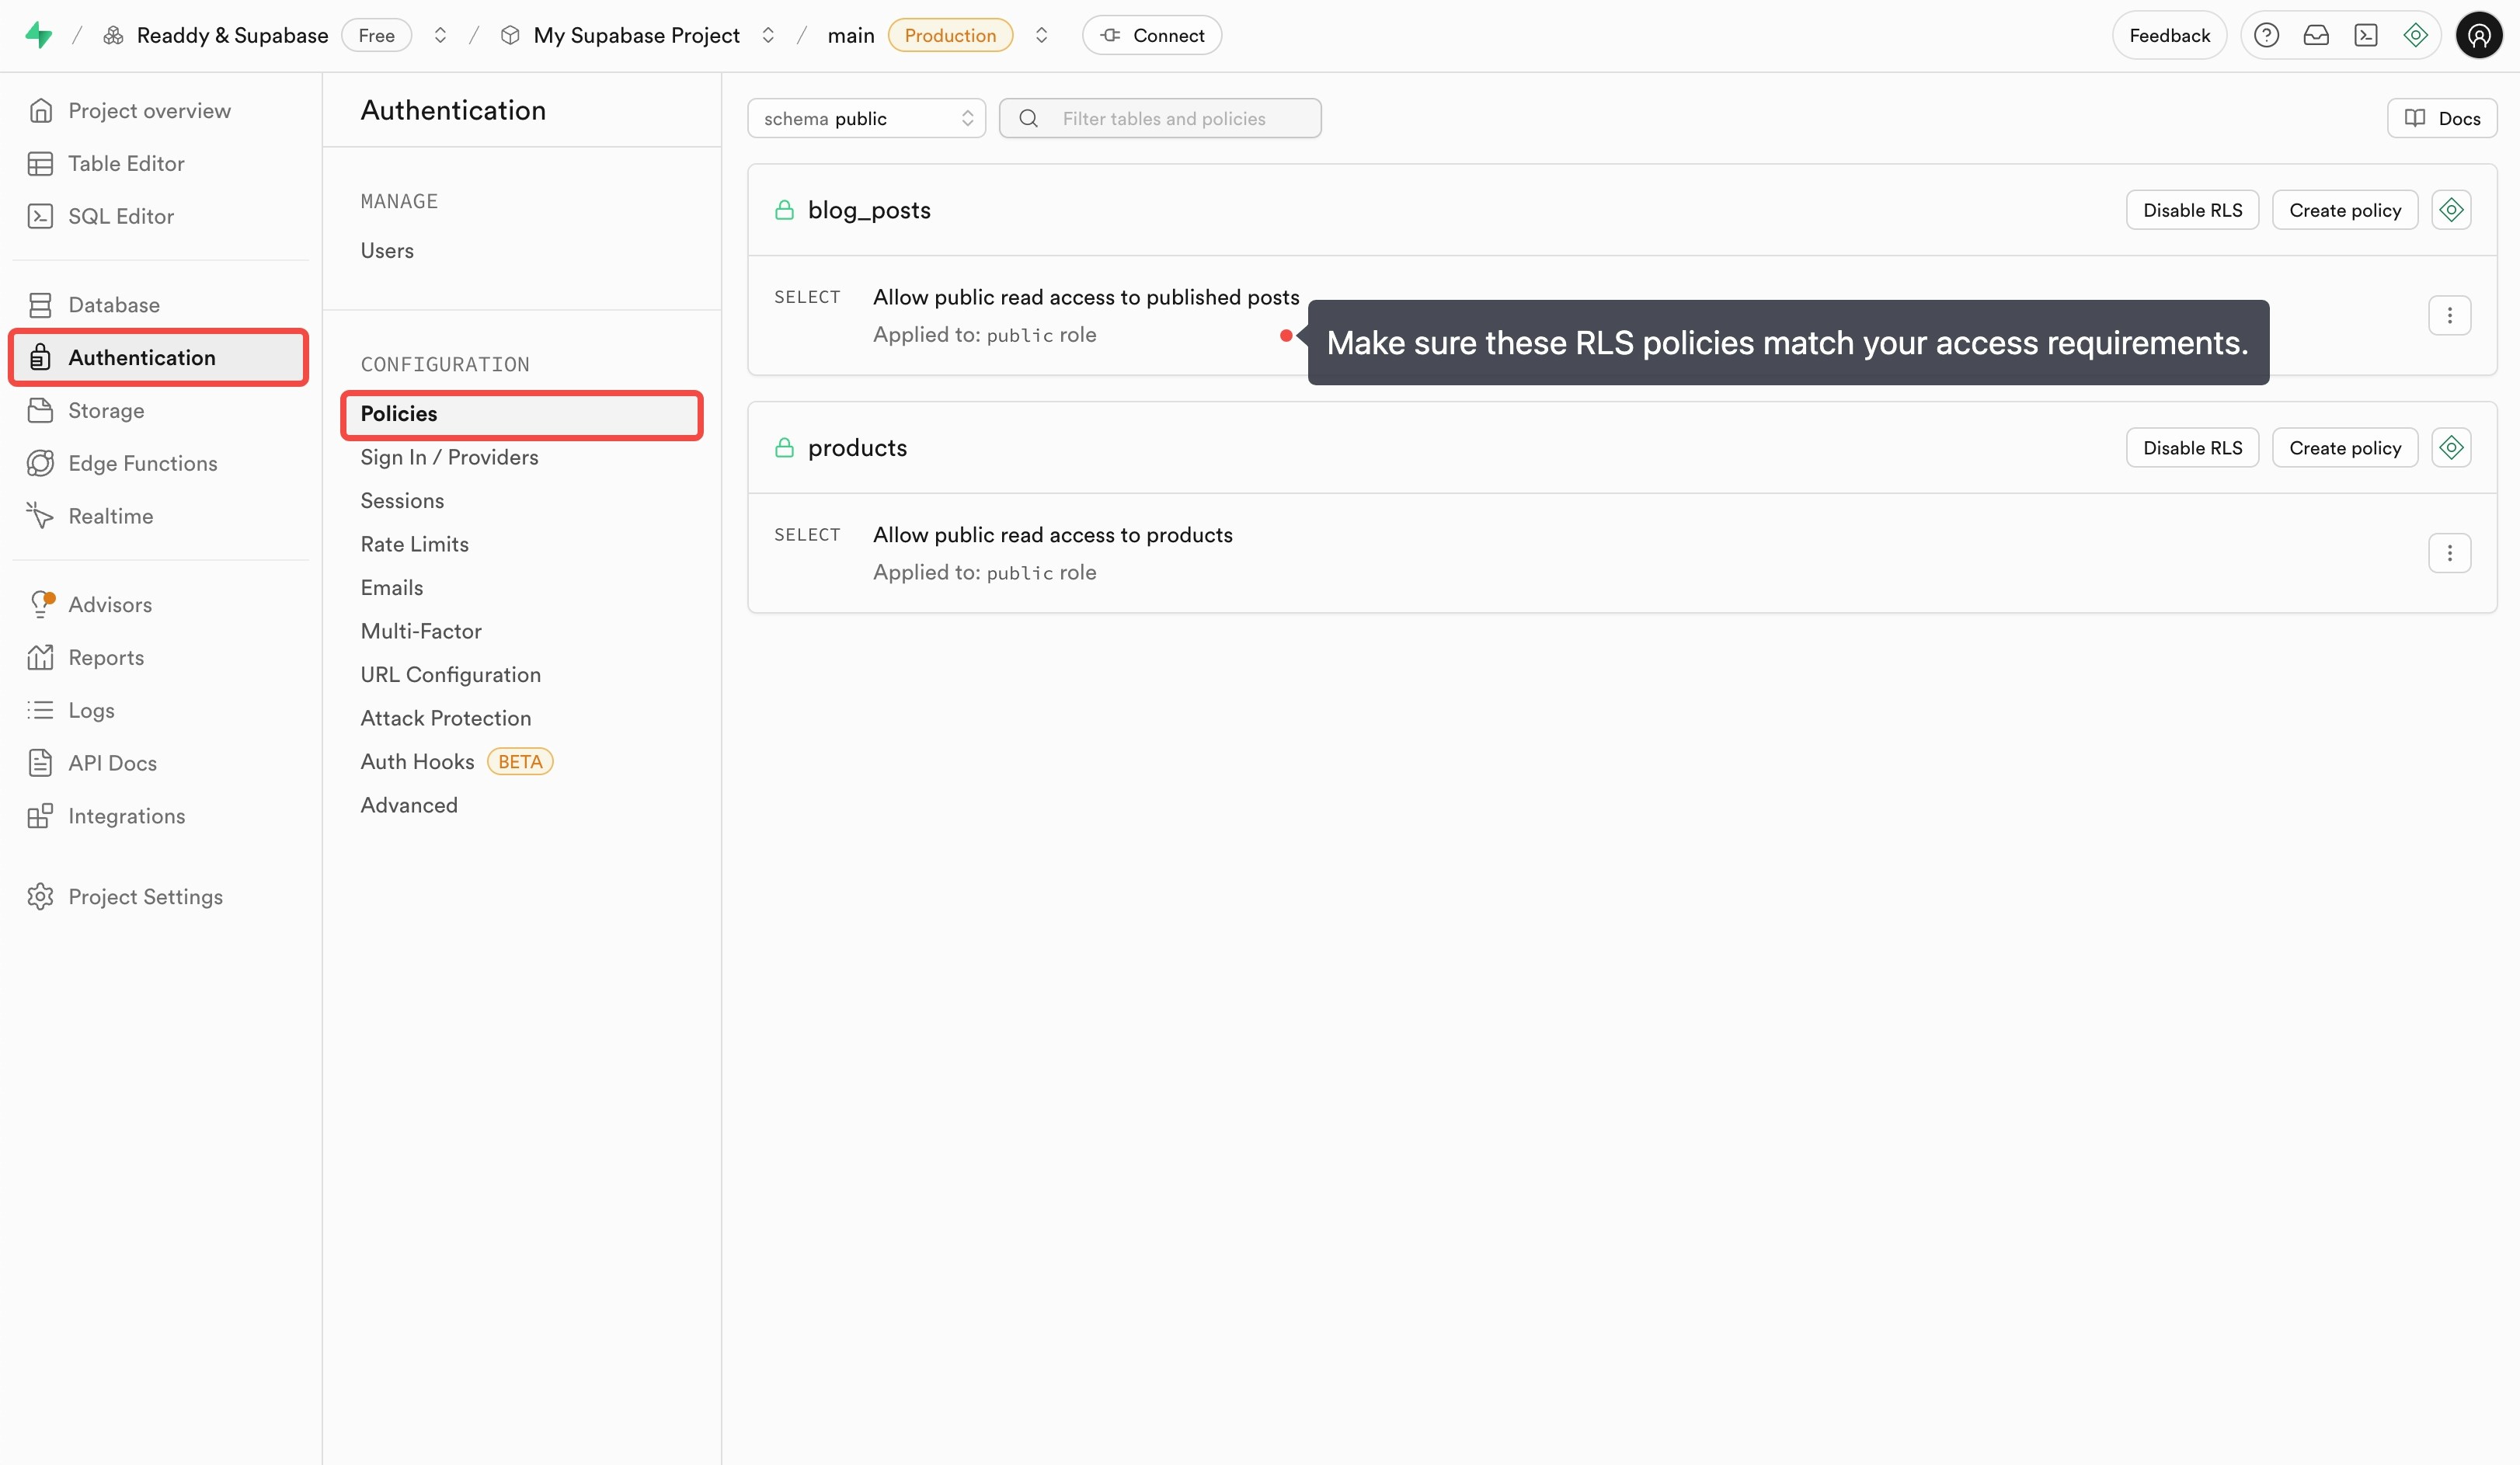Go to Sign In / Providers settings

(x=449, y=457)
